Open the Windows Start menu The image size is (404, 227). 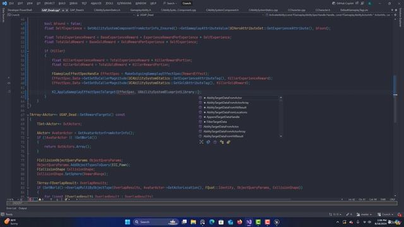point(128,222)
